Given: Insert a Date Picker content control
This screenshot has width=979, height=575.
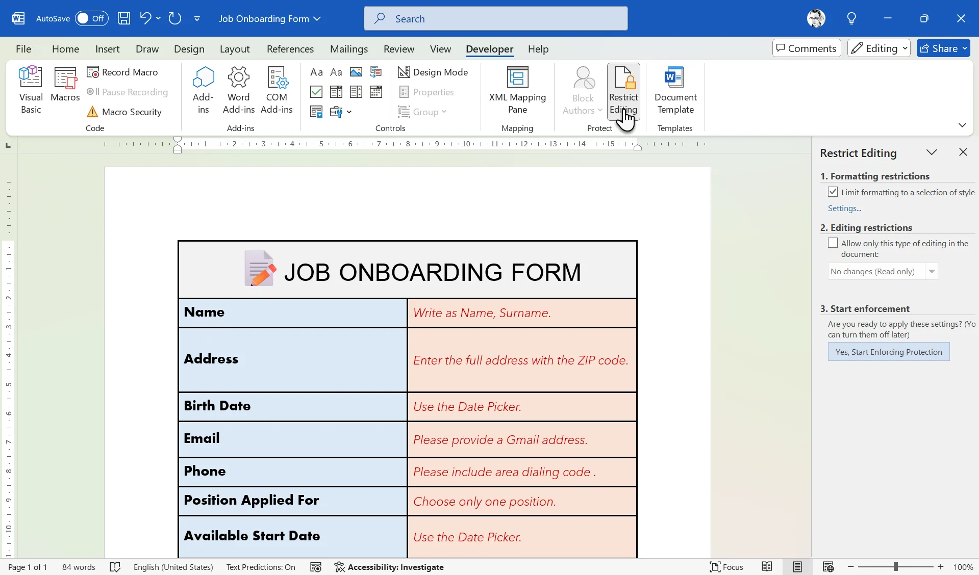Looking at the screenshot, I should (375, 92).
